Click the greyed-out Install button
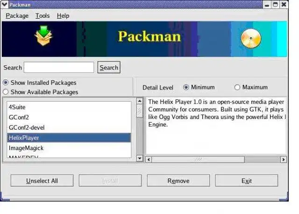The width and height of the screenshot is (299, 214). [110, 180]
